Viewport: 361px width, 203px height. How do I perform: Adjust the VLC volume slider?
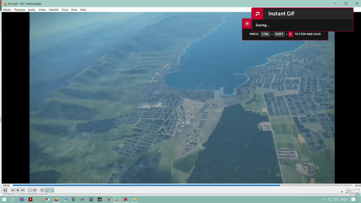352,191
